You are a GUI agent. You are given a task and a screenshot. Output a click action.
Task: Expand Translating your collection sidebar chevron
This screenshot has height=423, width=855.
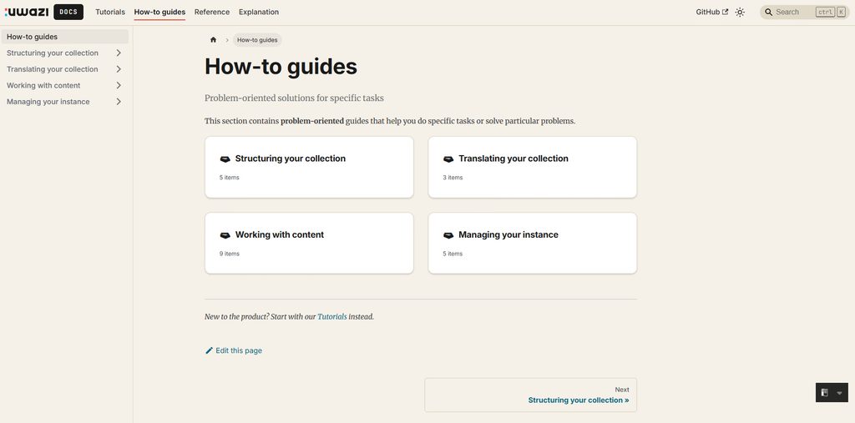119,69
